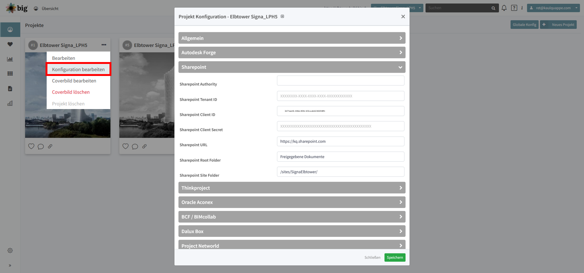Collapse the Sharepoint section
Viewport: 584px width, 273px height.
click(292, 67)
